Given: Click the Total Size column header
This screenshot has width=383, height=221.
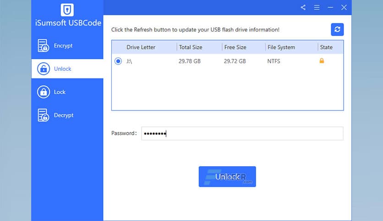Looking at the screenshot, I should (191, 47).
